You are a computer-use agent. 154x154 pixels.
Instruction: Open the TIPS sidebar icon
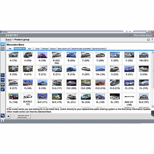tap(3, 80)
